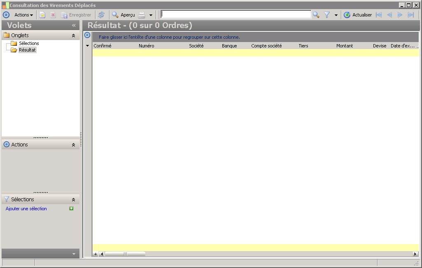The image size is (422, 268).
Task: Click the refresh arrows toolbar icon
Action: [101, 15]
